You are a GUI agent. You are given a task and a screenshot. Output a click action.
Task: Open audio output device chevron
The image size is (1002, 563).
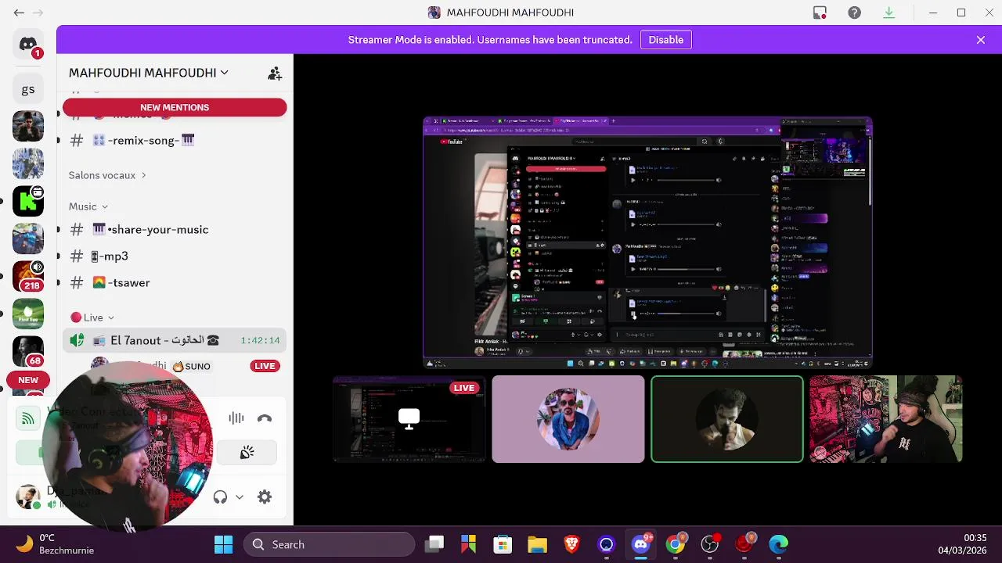pyautogui.click(x=240, y=497)
